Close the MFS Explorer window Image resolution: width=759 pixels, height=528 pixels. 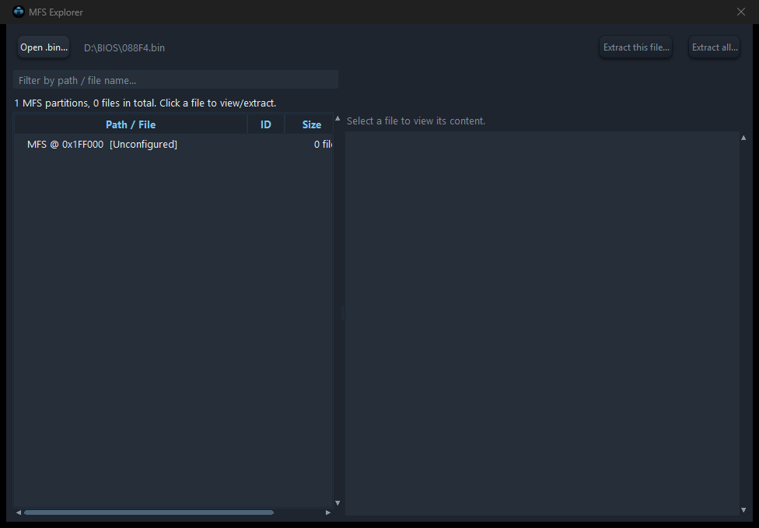click(740, 12)
